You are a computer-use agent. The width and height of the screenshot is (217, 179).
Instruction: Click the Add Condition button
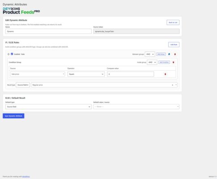pyautogui.click(x=164, y=62)
